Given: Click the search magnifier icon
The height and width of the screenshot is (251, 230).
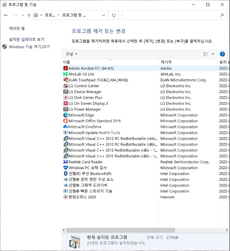Looking at the screenshot, I should [x=222, y=15].
